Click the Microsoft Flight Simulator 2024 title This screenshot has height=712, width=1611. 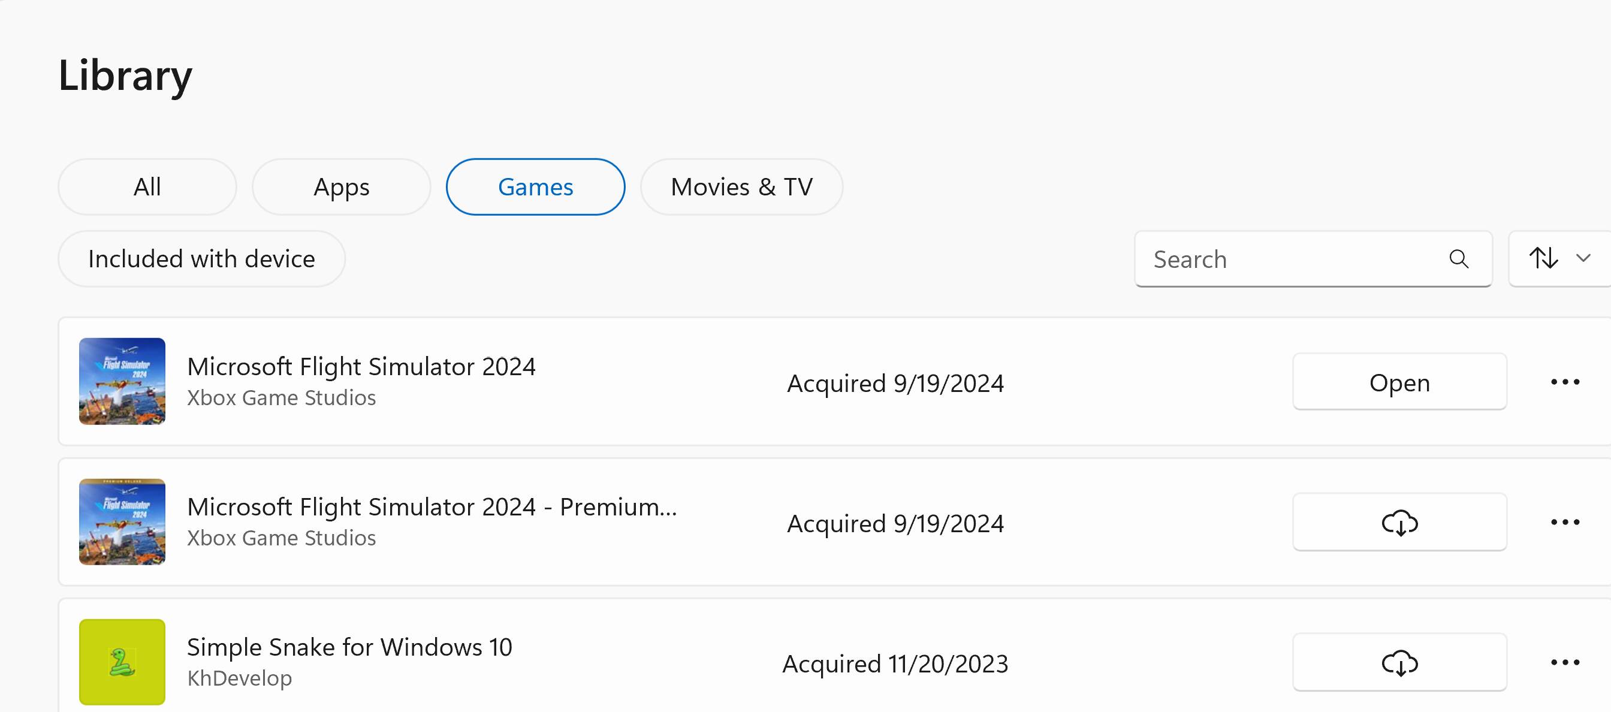tap(361, 367)
